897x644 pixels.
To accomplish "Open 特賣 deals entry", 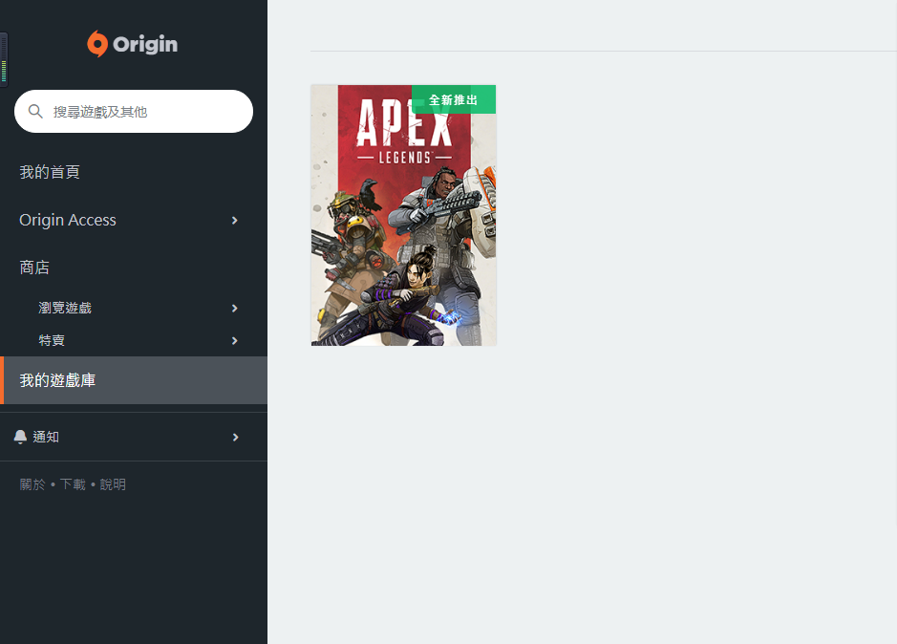I will (x=52, y=340).
